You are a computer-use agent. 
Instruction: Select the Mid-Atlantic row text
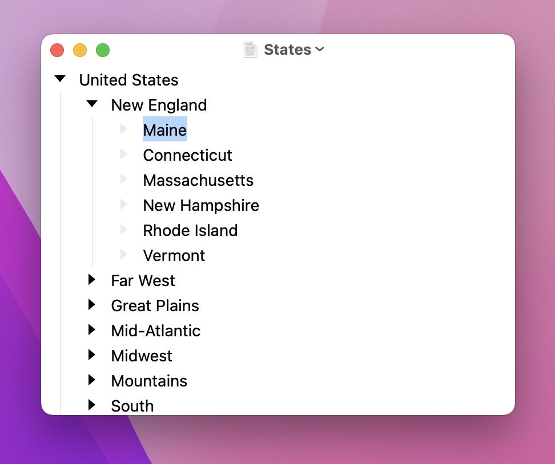[156, 331]
